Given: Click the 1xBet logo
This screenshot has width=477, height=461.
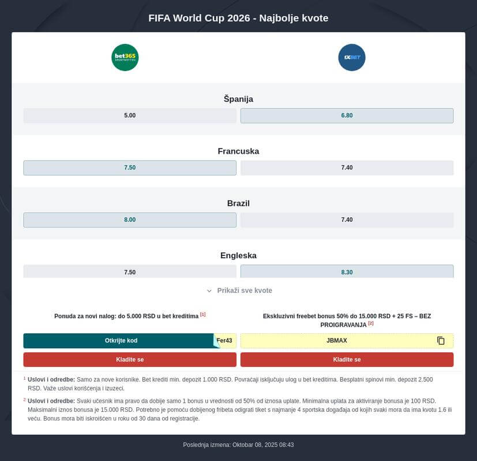Looking at the screenshot, I should (x=351, y=58).
